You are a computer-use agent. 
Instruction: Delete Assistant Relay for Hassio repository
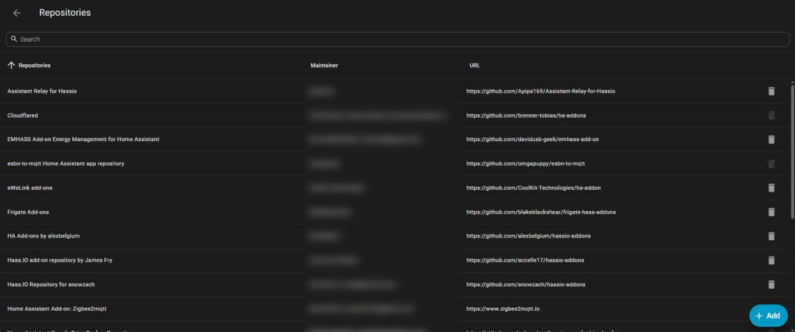[771, 91]
